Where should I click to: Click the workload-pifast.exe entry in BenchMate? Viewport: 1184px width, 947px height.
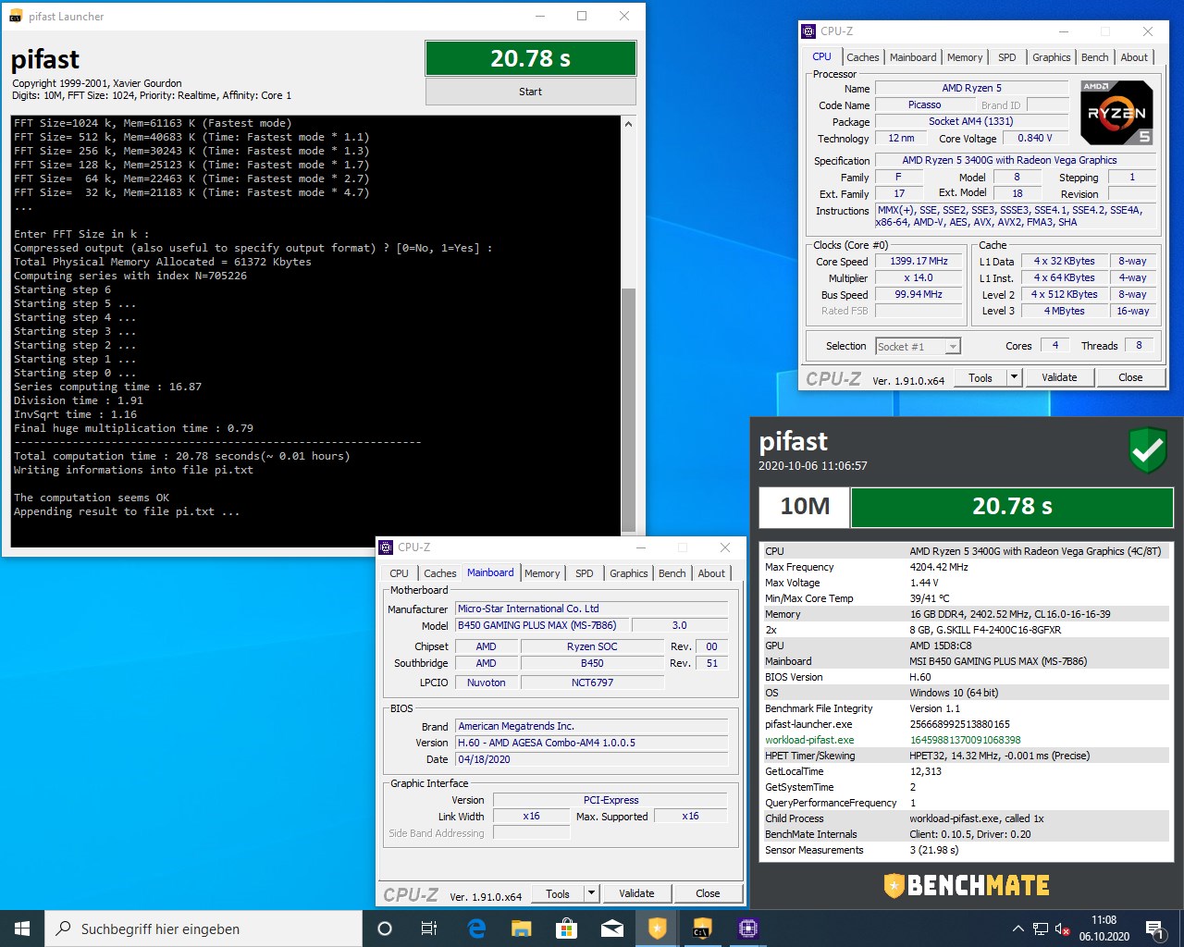click(x=809, y=740)
